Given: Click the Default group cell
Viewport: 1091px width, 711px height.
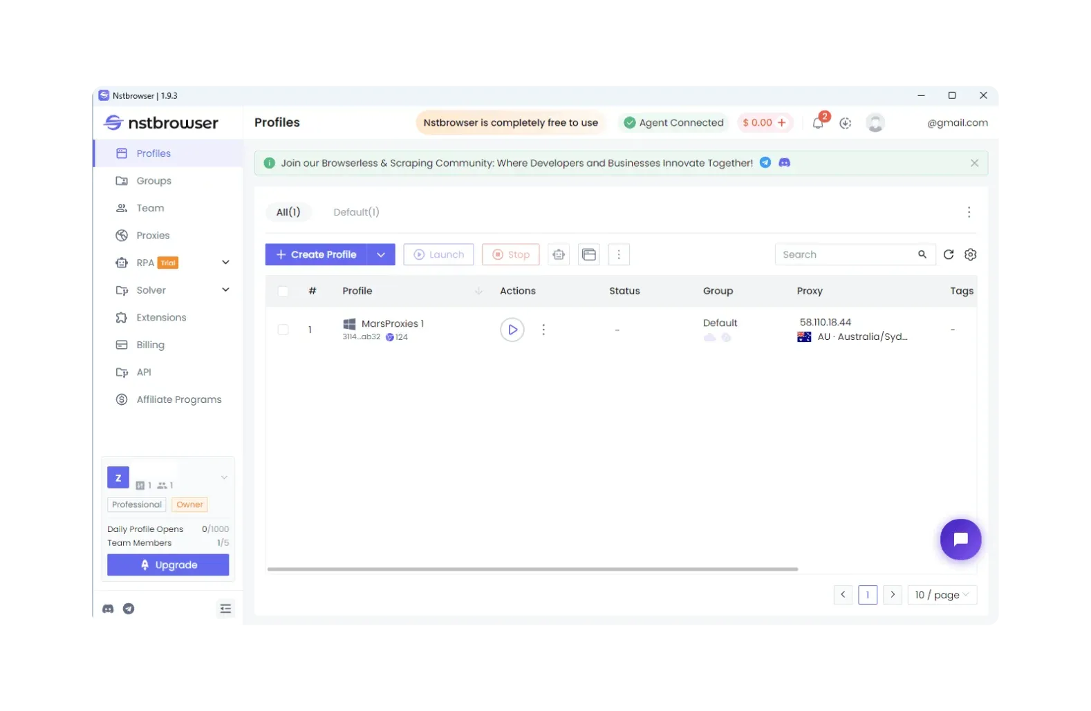Looking at the screenshot, I should tap(720, 323).
